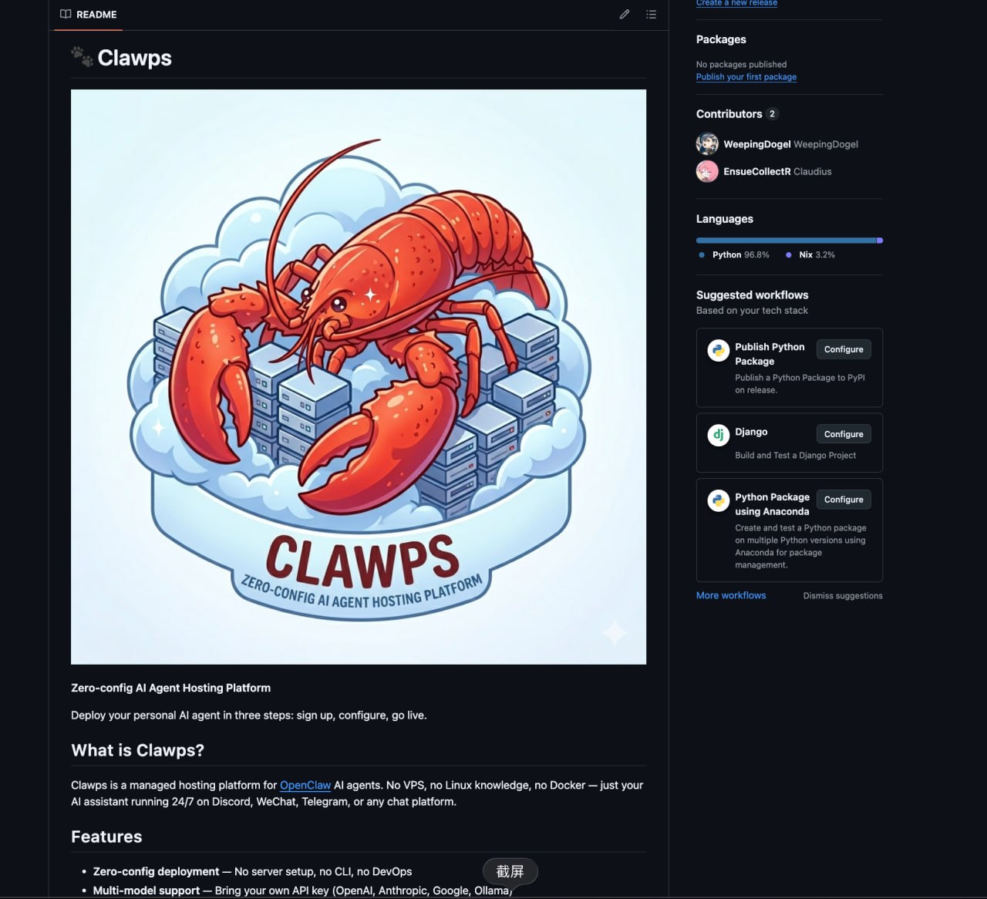Dismiss workflow suggestions

[843, 596]
